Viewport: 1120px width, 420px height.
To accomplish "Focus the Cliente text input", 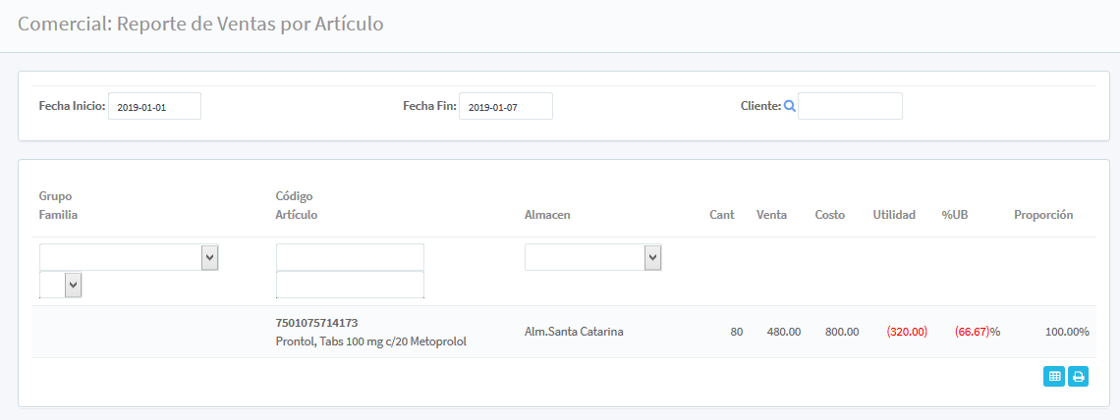I will click(x=850, y=106).
